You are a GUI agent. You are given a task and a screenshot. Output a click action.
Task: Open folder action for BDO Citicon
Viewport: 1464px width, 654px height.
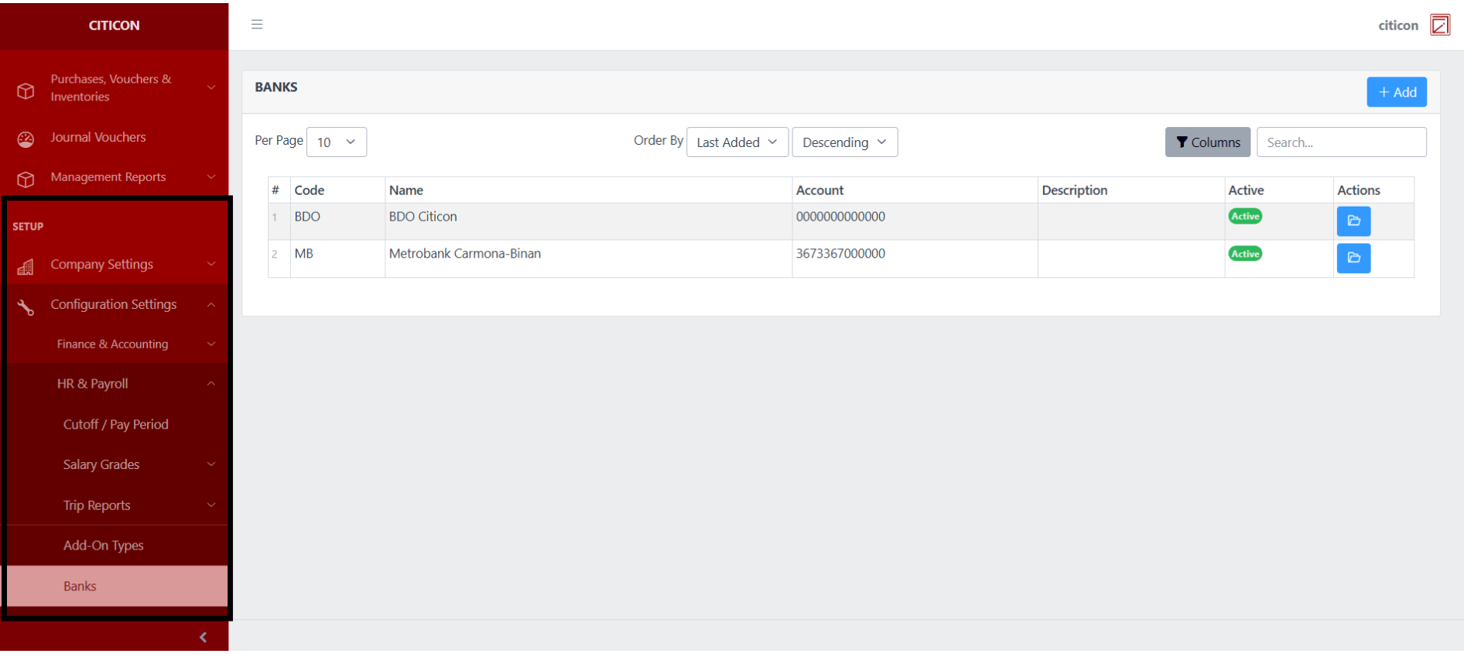1353,221
